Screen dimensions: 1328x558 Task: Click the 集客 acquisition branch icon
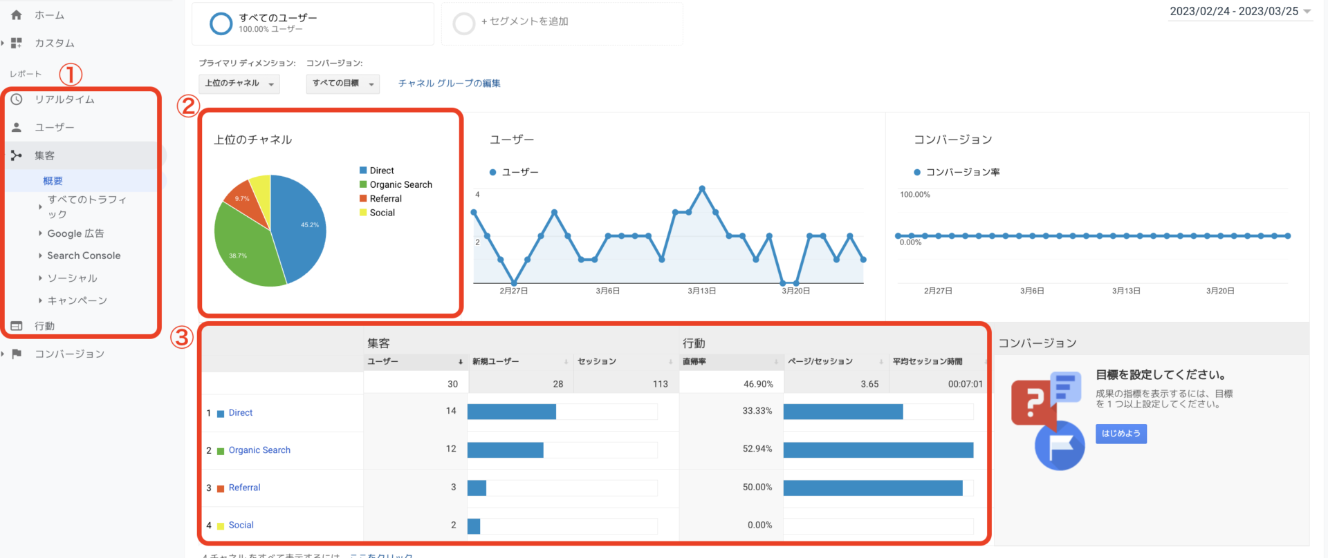pyautogui.click(x=17, y=155)
